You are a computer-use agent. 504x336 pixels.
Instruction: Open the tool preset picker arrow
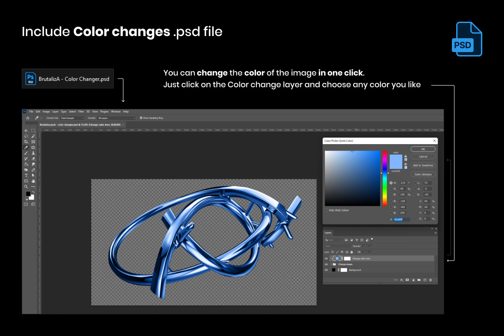41,118
